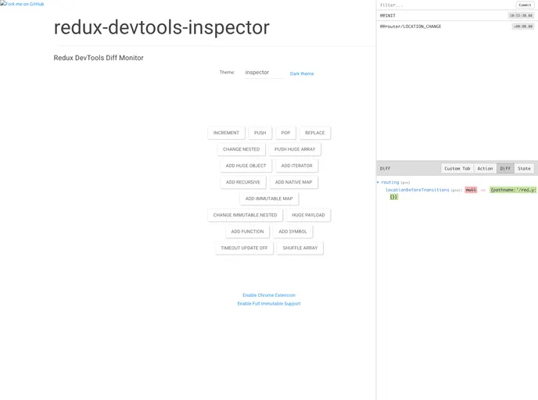The width and height of the screenshot is (538, 400).
Task: Switch to the State tab
Action: click(524, 169)
